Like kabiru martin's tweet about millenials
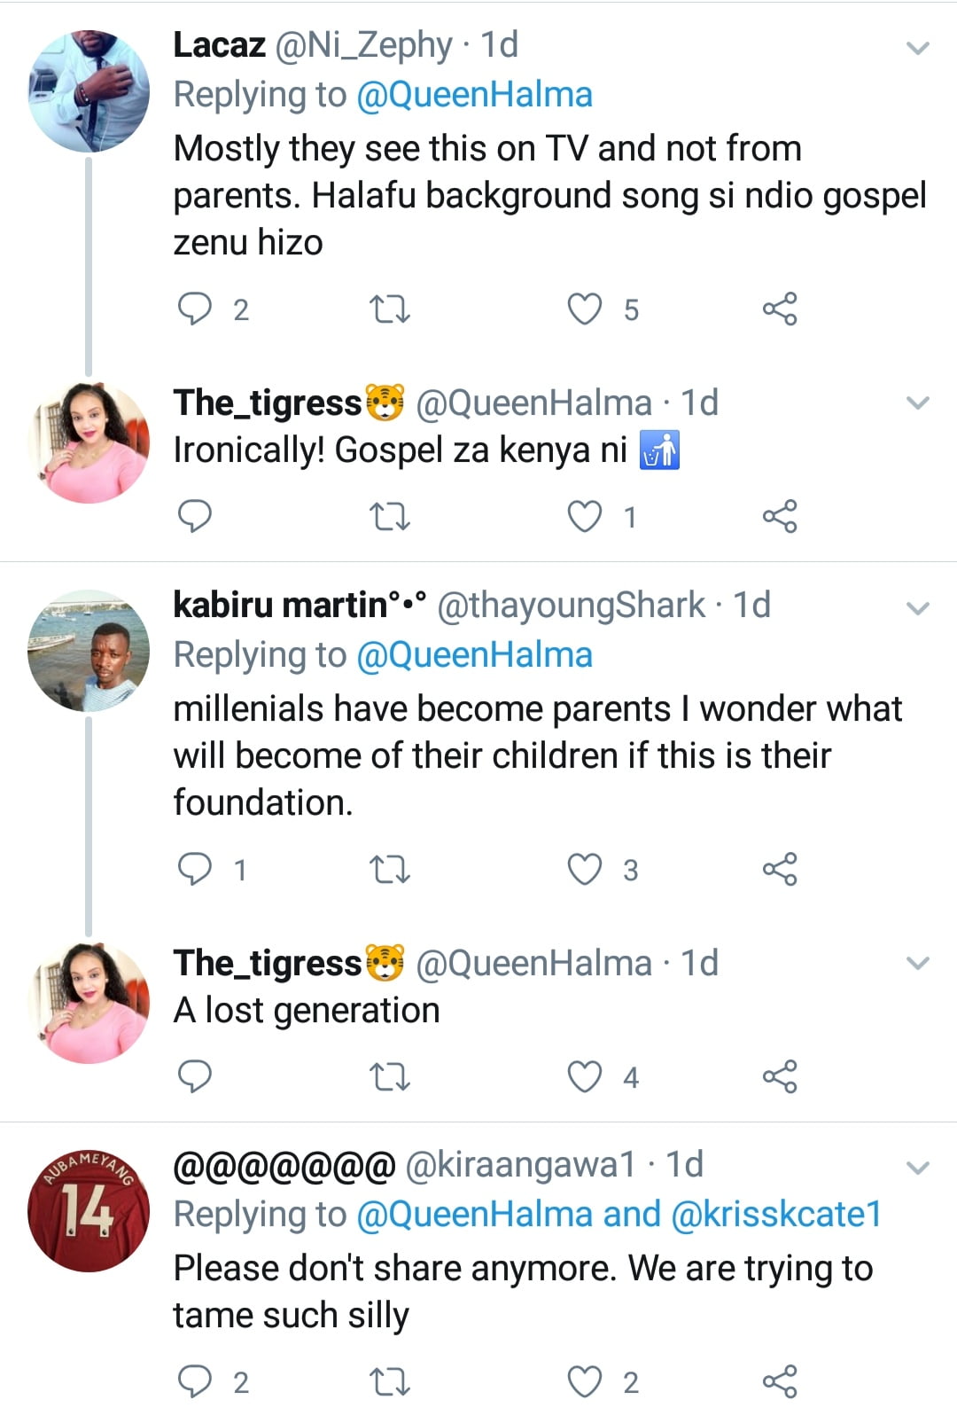Image resolution: width=957 pixels, height=1423 pixels. 585,870
